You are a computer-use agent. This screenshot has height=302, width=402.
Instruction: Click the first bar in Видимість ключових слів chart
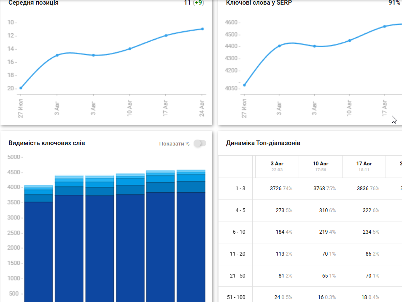click(38, 243)
